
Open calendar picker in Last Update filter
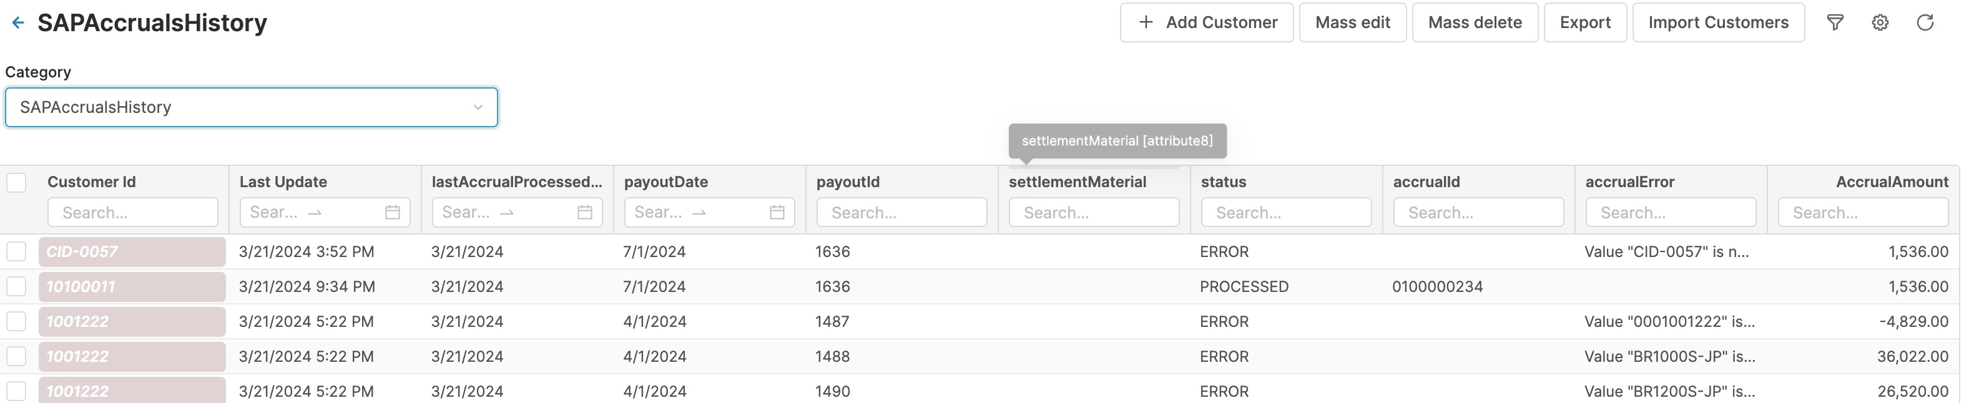point(392,212)
